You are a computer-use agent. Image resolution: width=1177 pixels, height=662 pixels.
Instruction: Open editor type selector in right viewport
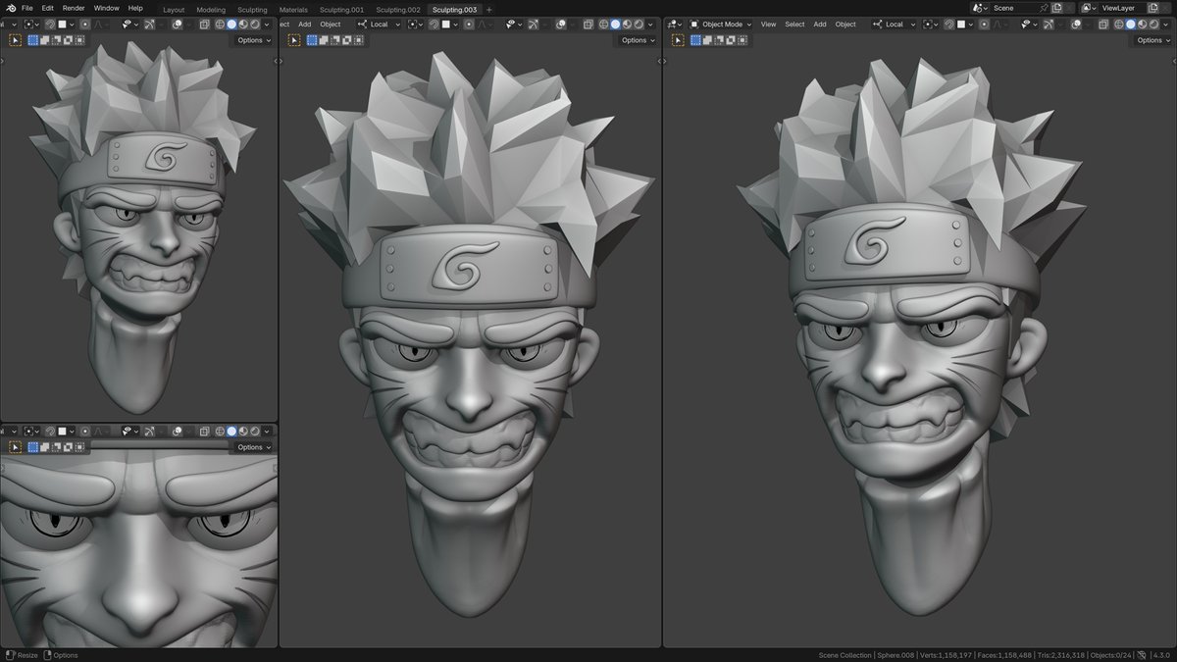[676, 25]
